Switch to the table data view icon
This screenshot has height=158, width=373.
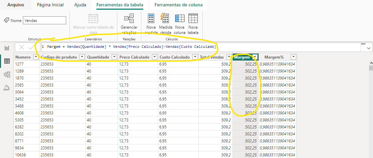coord(7,61)
